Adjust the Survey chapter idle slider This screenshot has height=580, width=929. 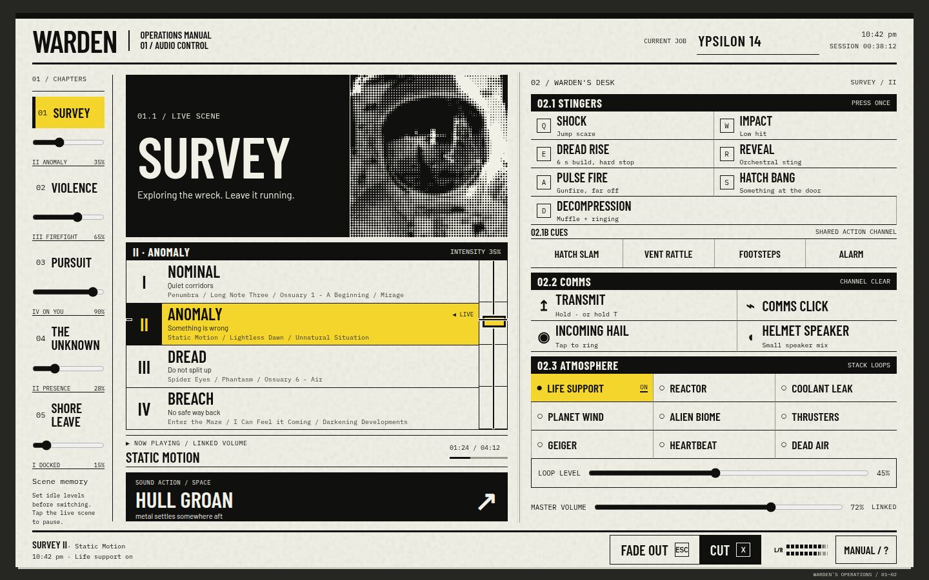click(68, 142)
